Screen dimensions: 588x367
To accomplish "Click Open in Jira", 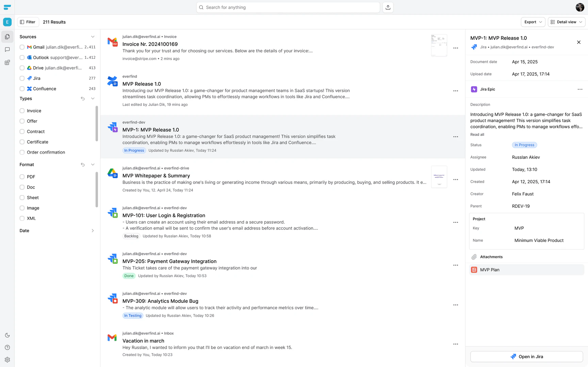I will click(526, 356).
